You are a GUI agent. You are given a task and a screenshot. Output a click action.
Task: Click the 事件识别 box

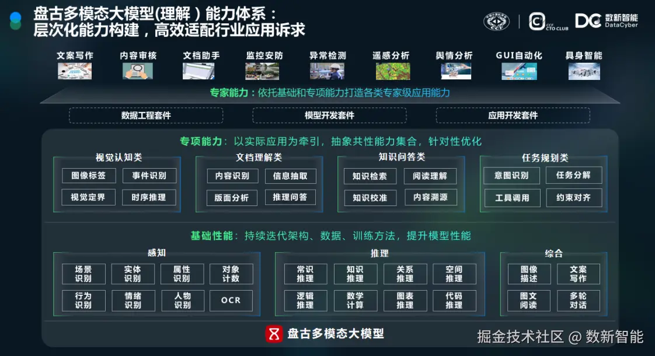pos(149,176)
